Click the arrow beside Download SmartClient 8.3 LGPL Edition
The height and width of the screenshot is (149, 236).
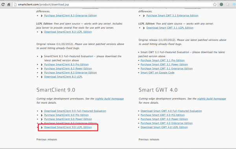tap(42, 32)
